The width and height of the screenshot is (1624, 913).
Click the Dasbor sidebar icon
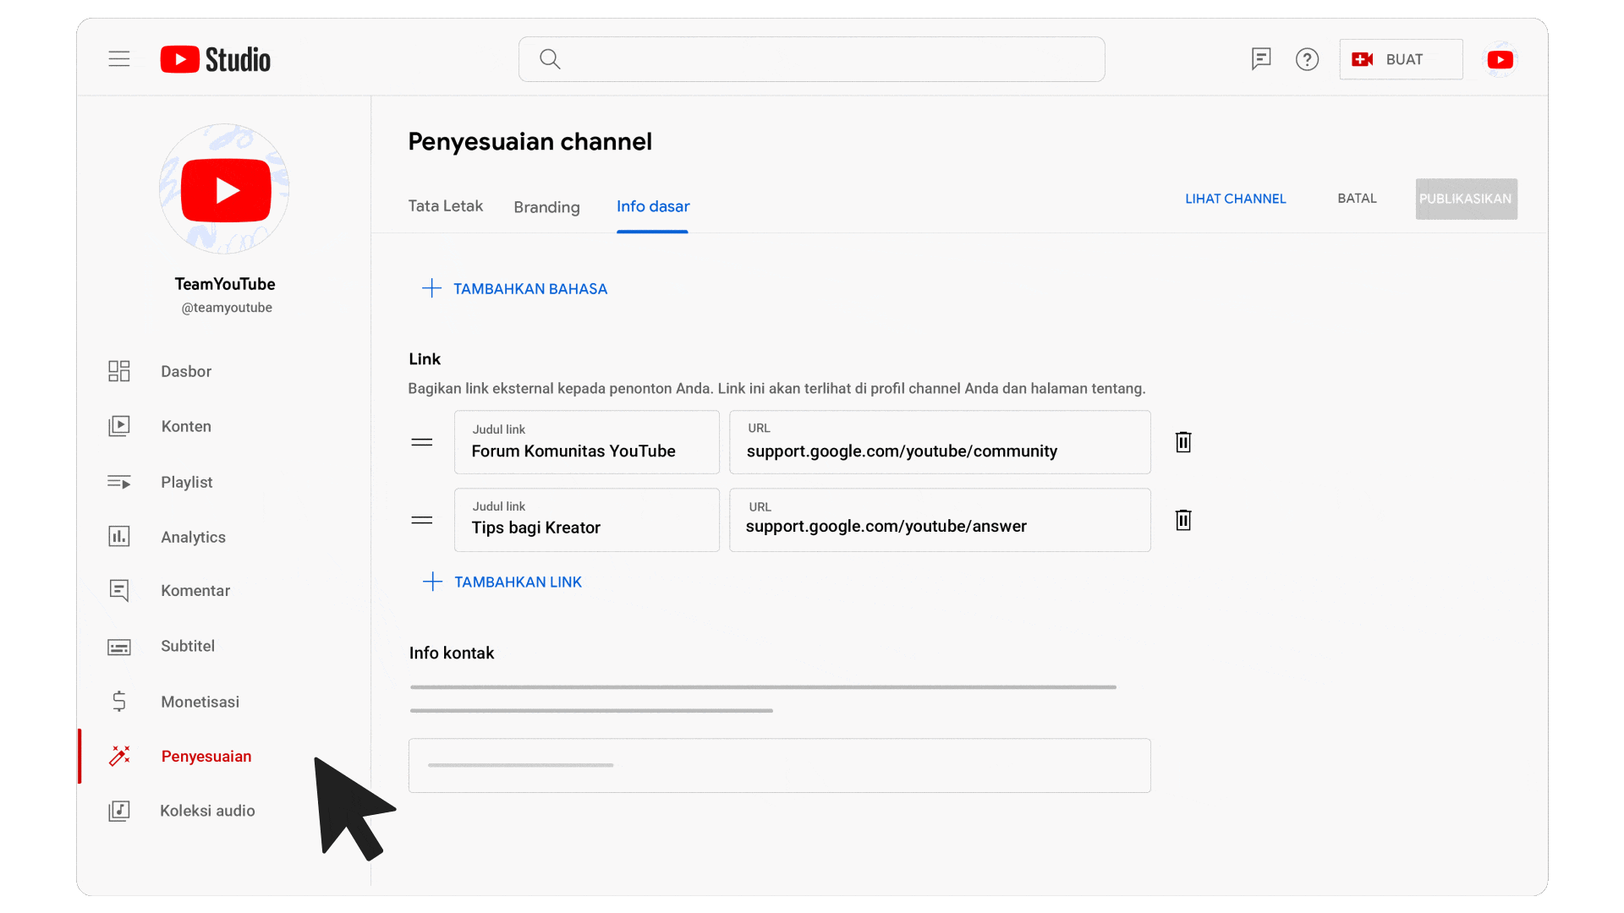tap(118, 371)
